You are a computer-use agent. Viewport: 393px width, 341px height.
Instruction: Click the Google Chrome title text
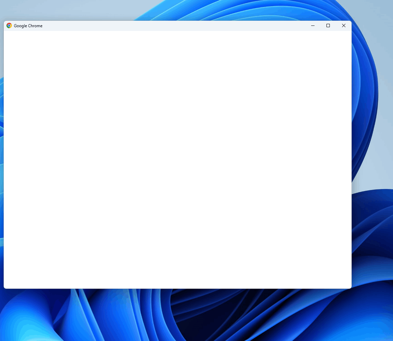coord(28,25)
